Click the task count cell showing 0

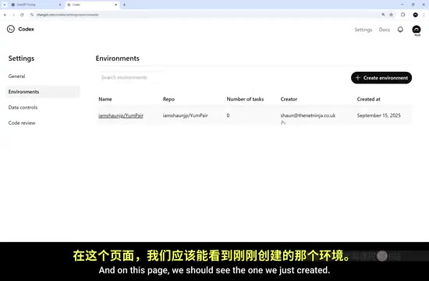click(228, 116)
